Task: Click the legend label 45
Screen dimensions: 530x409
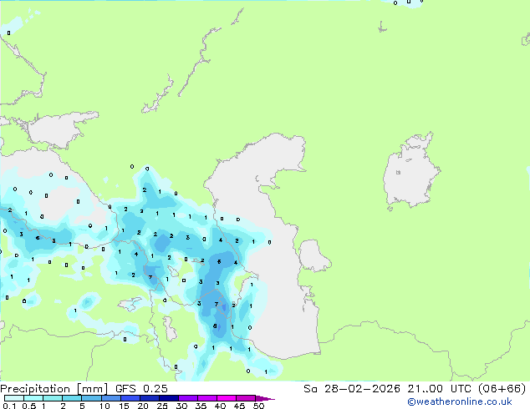Action: pyautogui.click(x=239, y=406)
